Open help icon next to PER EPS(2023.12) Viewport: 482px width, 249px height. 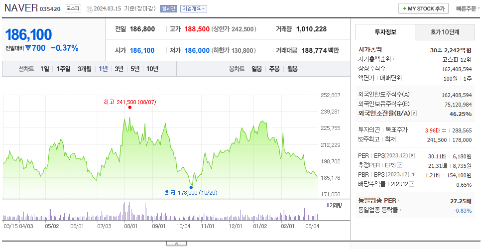(x=412, y=156)
